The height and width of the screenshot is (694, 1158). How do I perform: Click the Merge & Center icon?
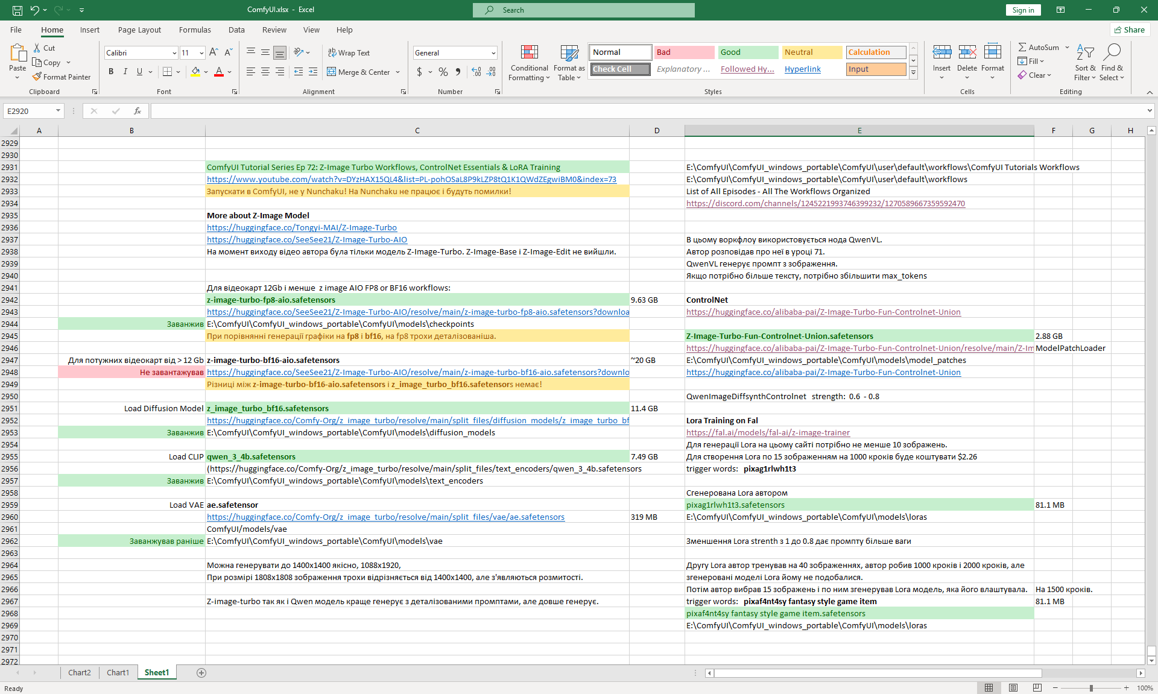[332, 72]
